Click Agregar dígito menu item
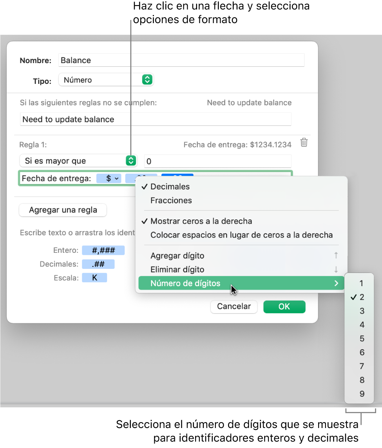Screen dimensions: 382x448 (241, 256)
